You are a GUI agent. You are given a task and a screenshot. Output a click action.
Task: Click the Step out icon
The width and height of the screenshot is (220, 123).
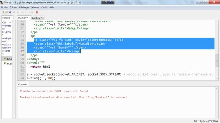pyautogui.click(x=29, y=12)
